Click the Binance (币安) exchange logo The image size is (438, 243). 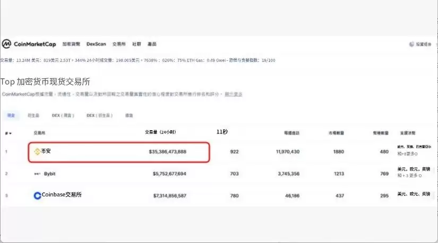click(37, 152)
